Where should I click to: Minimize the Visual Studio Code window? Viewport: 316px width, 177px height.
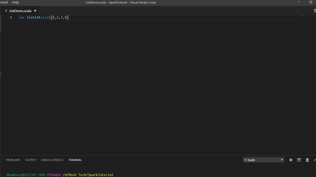click(x=299, y=2)
